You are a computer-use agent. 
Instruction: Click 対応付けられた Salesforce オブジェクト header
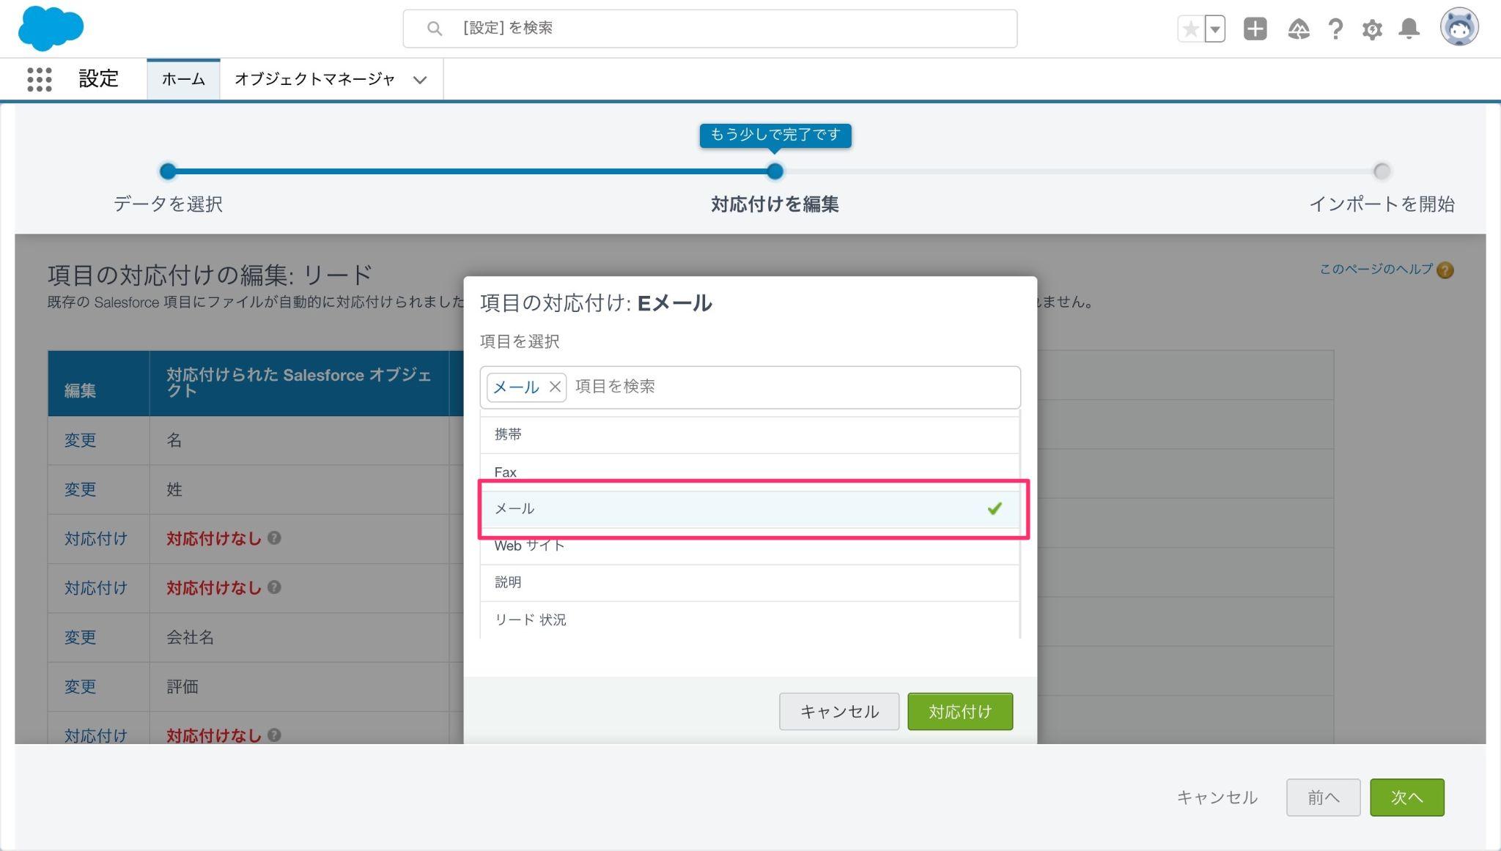click(x=299, y=383)
